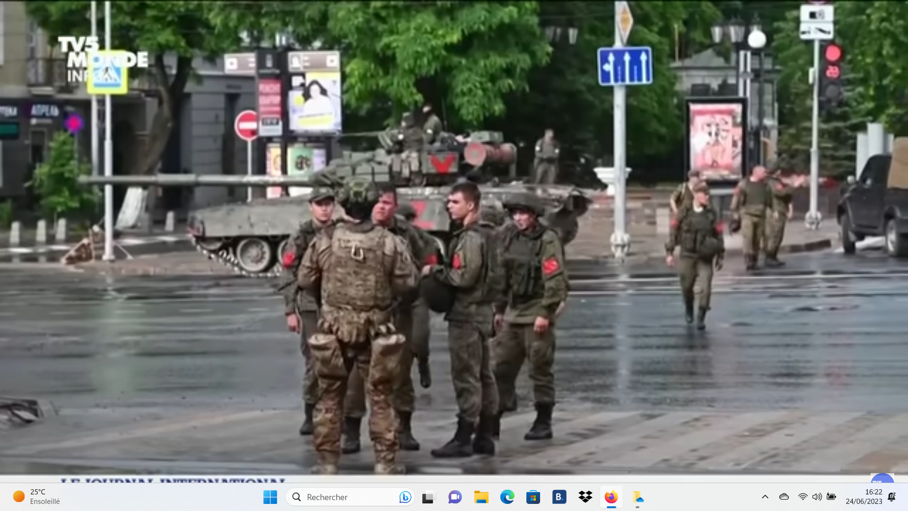Screen dimensions: 908x511
Task: Open notifications do-not-disturb bell
Action: coord(891,497)
